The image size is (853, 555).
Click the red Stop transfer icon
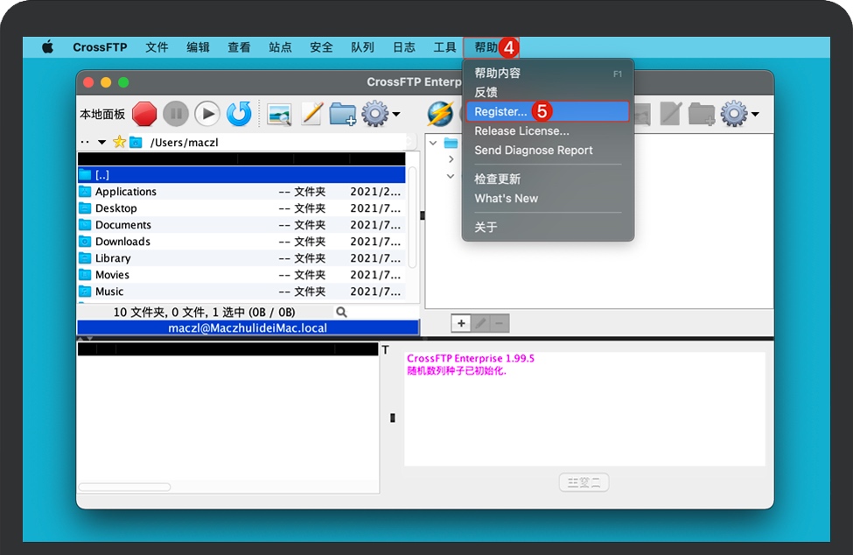pos(143,114)
